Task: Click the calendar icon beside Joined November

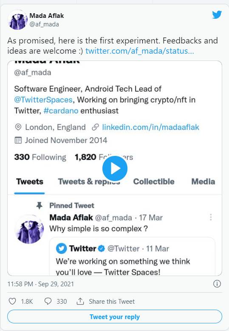Action: [18, 140]
